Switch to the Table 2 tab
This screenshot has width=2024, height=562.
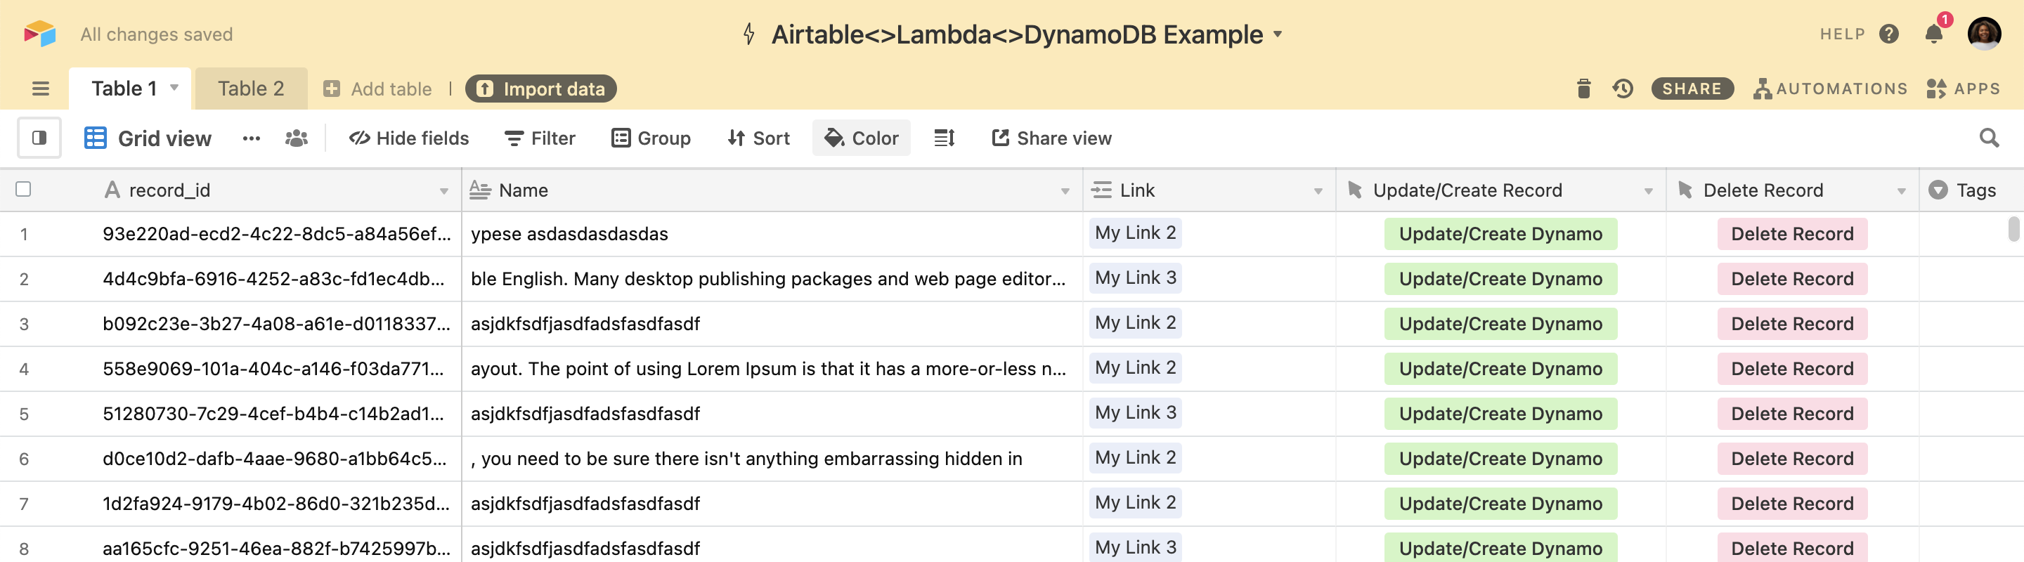pyautogui.click(x=251, y=89)
